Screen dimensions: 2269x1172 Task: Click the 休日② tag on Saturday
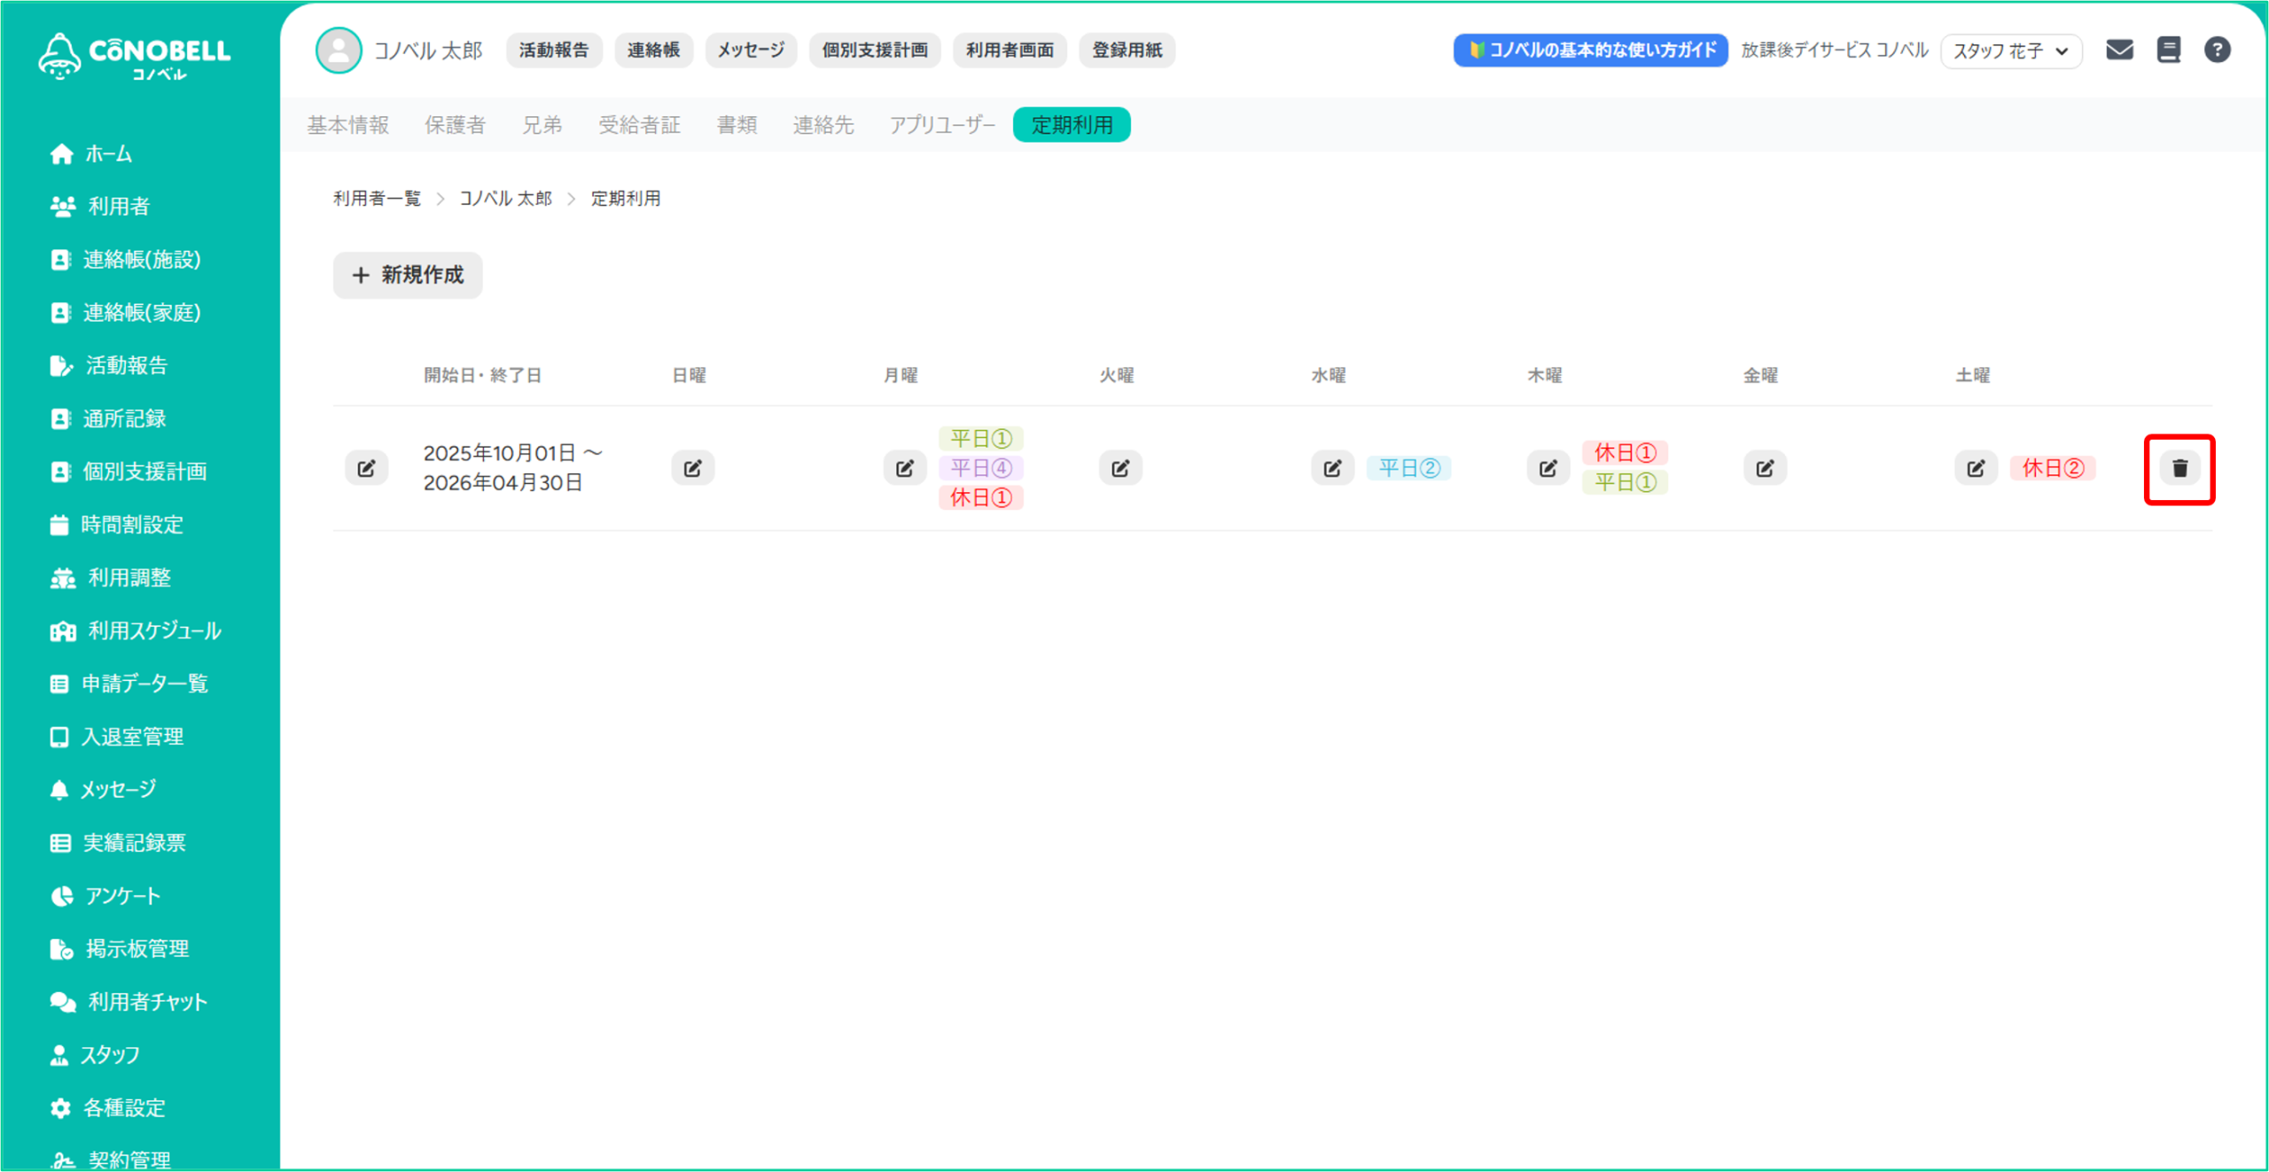coord(2052,468)
